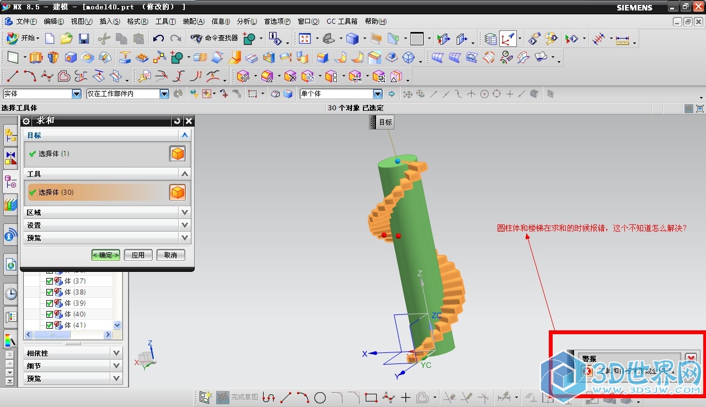Toggle checkbox for 体 (39)

(x=50, y=303)
